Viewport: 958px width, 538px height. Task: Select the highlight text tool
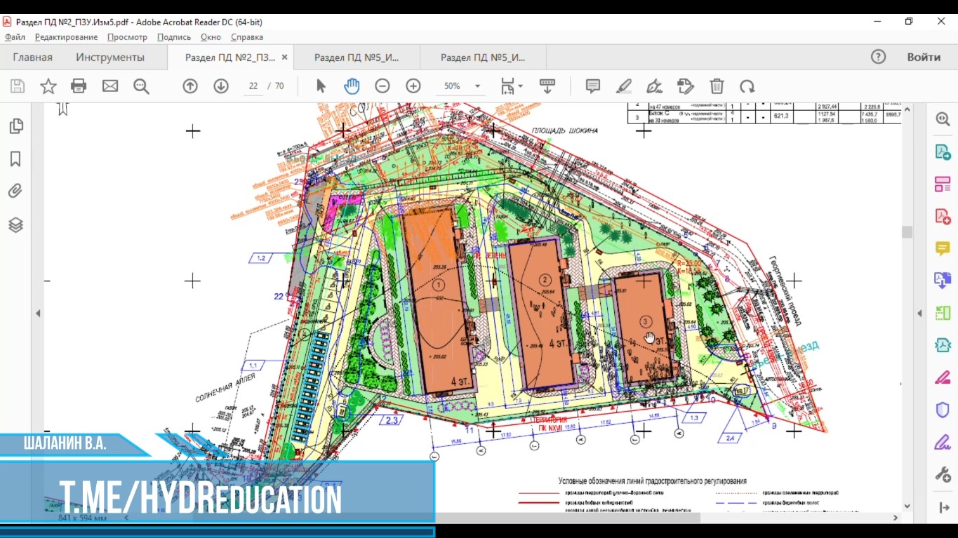click(624, 86)
